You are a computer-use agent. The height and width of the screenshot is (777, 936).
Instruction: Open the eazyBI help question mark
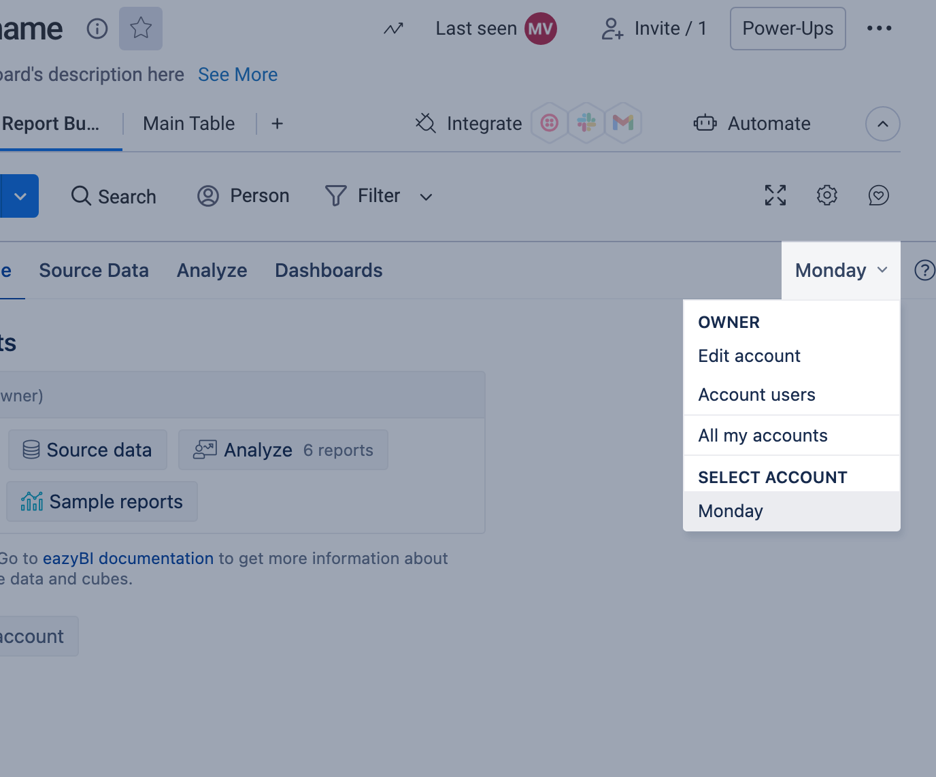point(924,270)
